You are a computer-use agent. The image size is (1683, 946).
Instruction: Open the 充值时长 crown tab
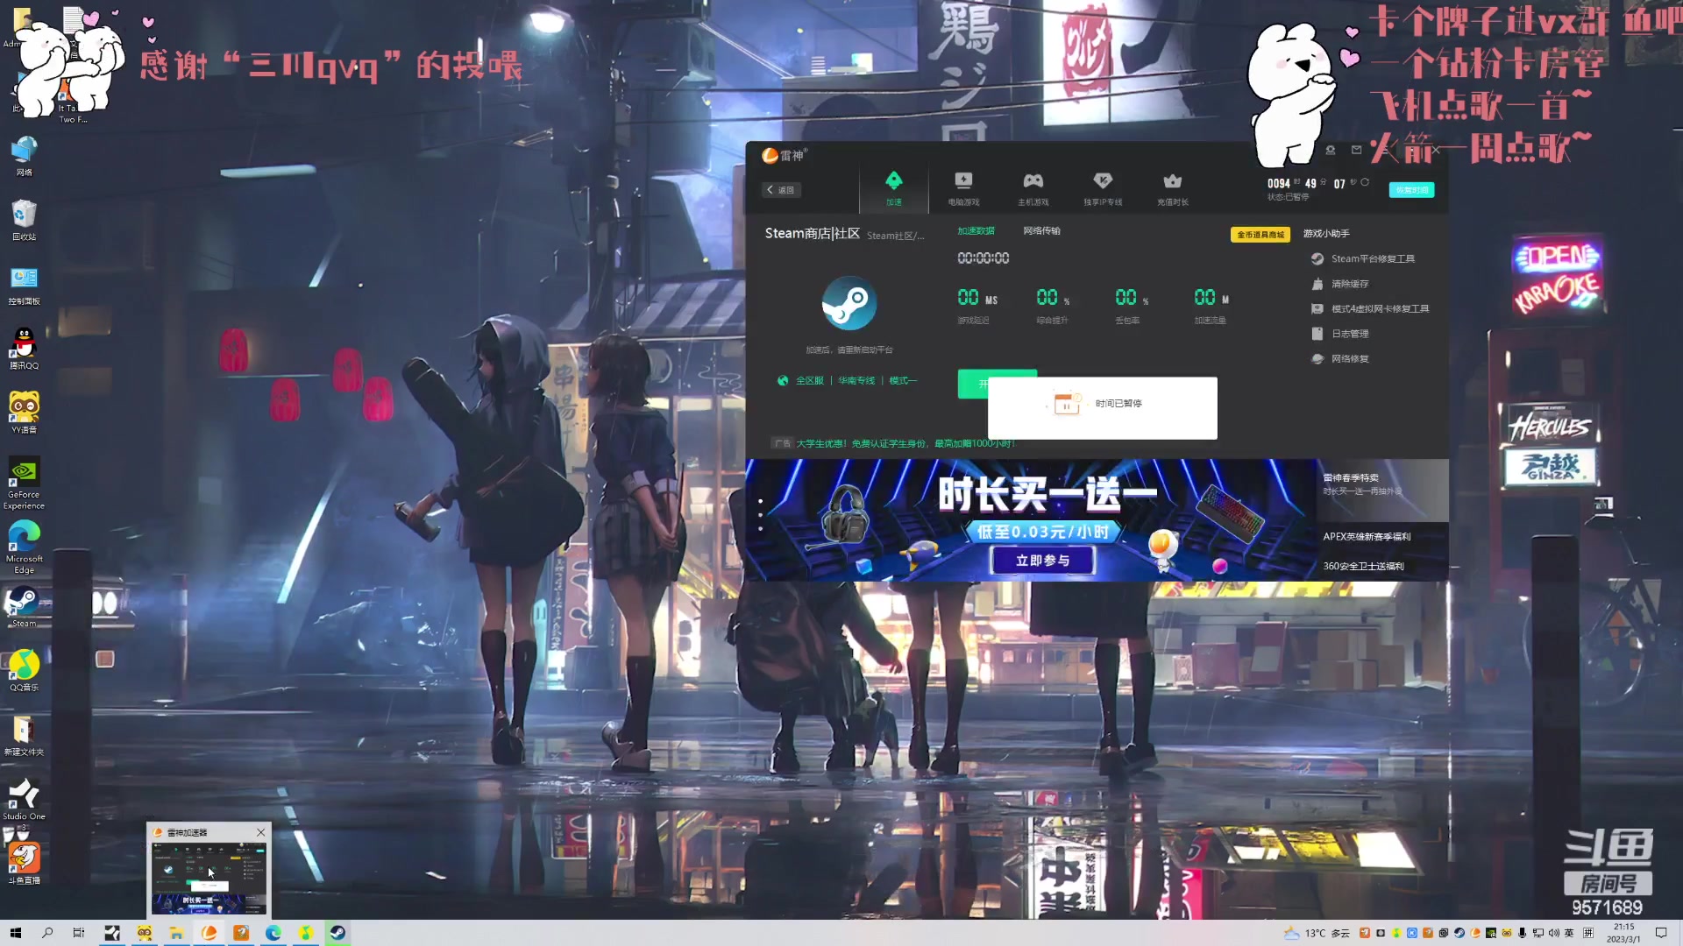click(1172, 188)
